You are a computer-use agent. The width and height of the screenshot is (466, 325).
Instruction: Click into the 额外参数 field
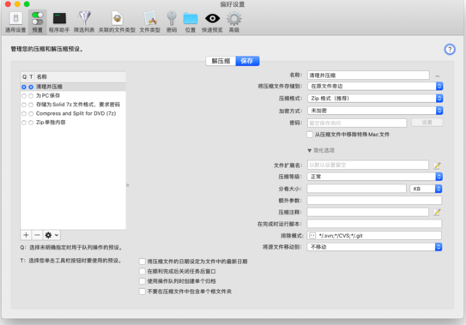pyautogui.click(x=374, y=200)
